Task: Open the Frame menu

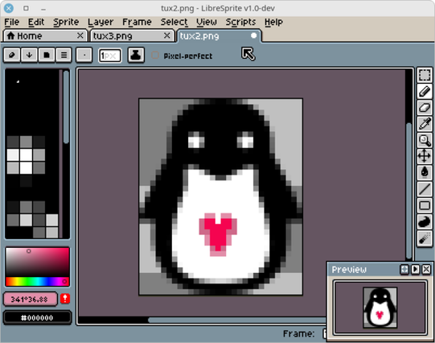Action: 137,22
